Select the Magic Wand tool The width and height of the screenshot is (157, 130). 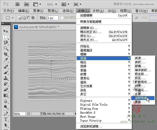pos(6,48)
